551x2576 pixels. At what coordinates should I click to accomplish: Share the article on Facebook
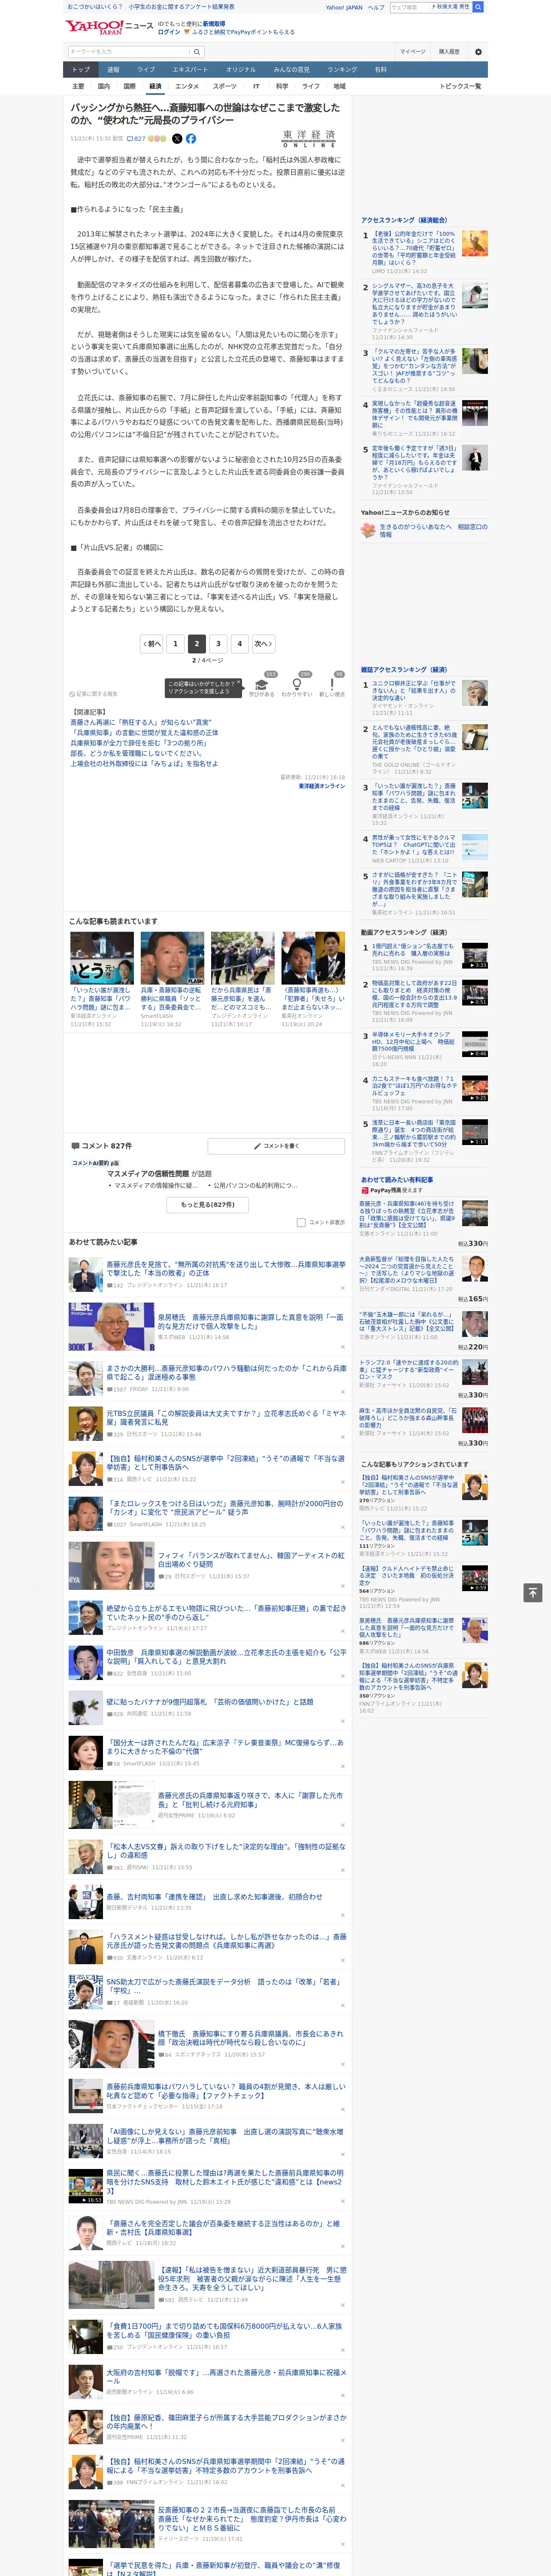tap(191, 139)
